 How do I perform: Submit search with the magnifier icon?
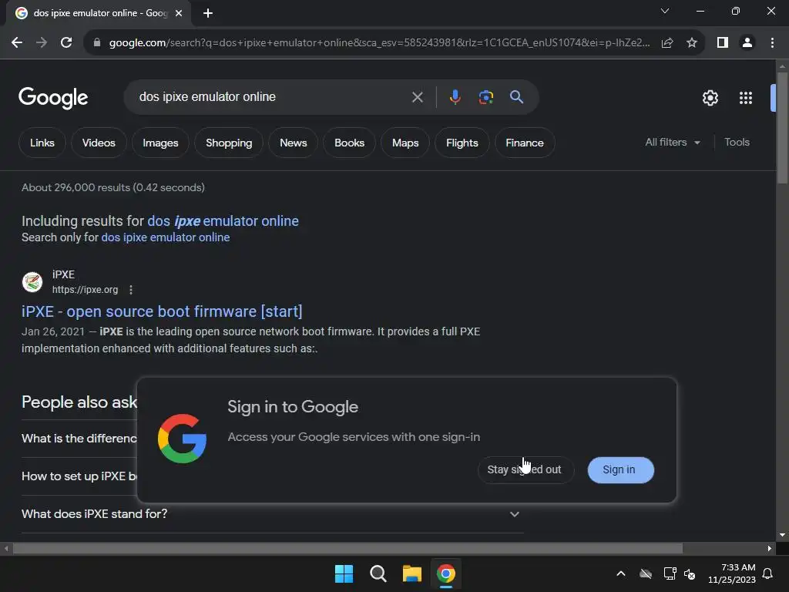point(516,97)
